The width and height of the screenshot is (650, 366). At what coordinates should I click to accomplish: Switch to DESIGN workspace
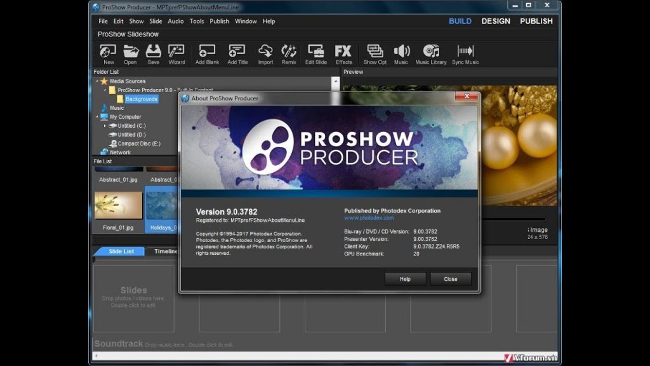[495, 21]
